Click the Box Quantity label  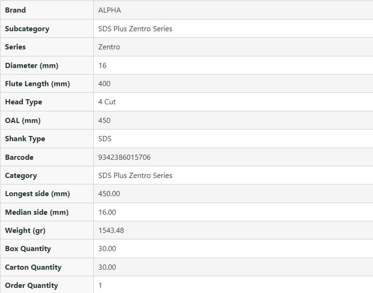[28, 249]
